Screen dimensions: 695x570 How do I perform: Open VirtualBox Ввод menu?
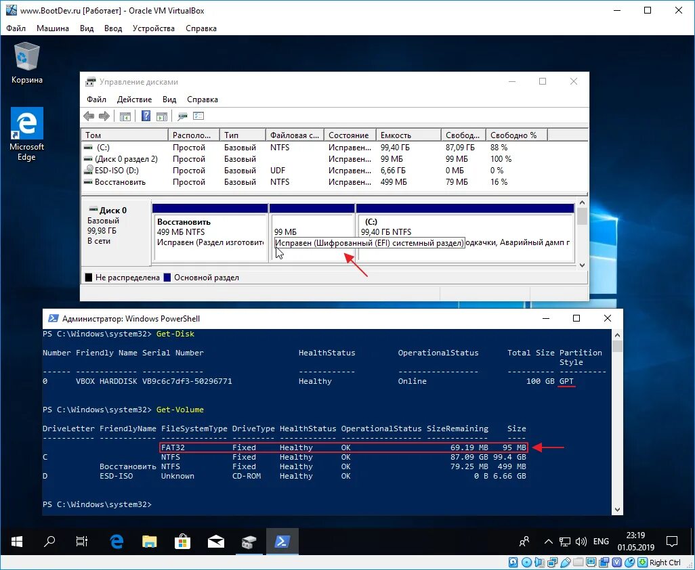click(x=113, y=28)
